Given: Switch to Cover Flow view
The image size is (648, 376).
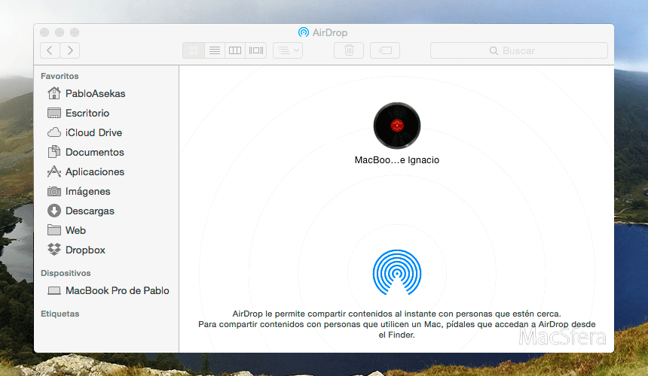Looking at the screenshot, I should click(256, 50).
